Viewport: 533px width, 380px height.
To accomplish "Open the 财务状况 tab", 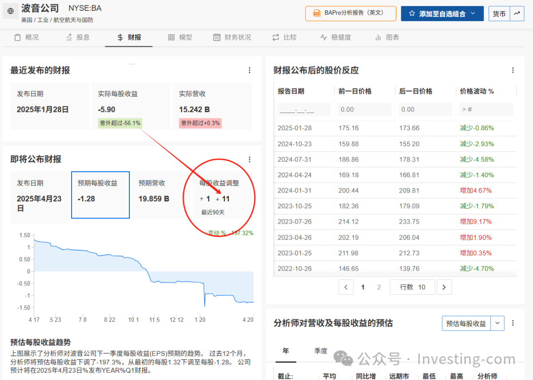I will [232, 38].
